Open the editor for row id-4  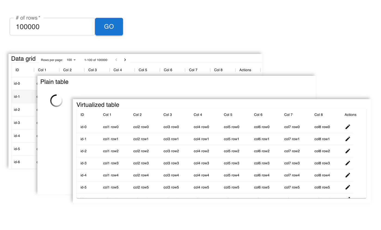[x=348, y=175]
